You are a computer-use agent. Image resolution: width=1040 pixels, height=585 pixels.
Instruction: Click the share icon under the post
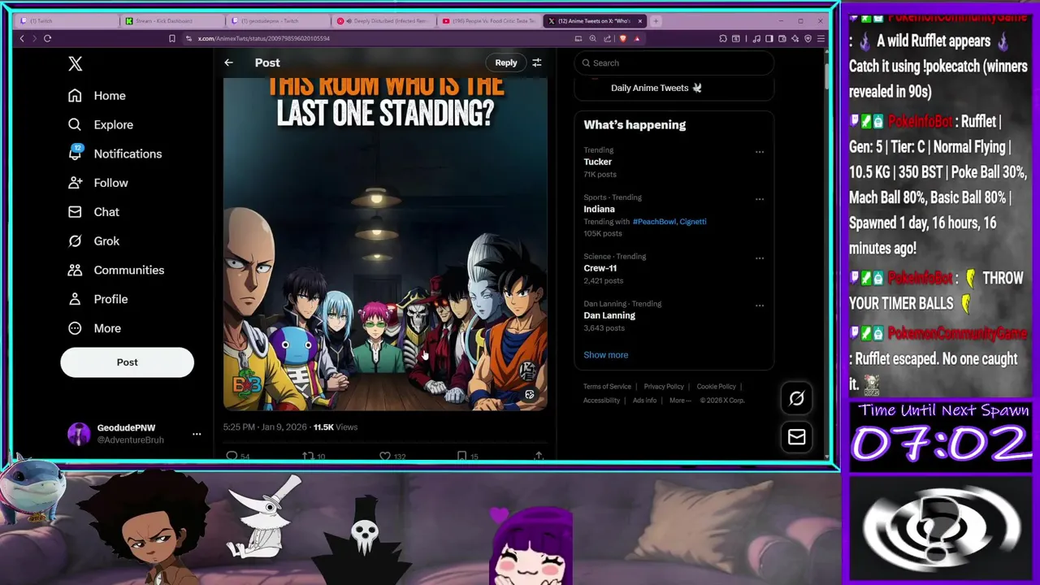pyautogui.click(x=538, y=456)
